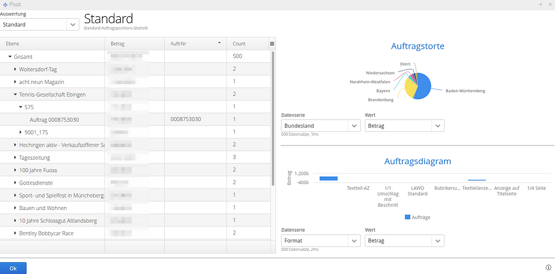Open the Auswertung Standard dropdown

click(x=72, y=25)
